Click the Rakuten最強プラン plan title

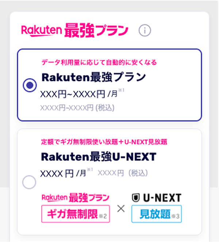click(x=93, y=77)
